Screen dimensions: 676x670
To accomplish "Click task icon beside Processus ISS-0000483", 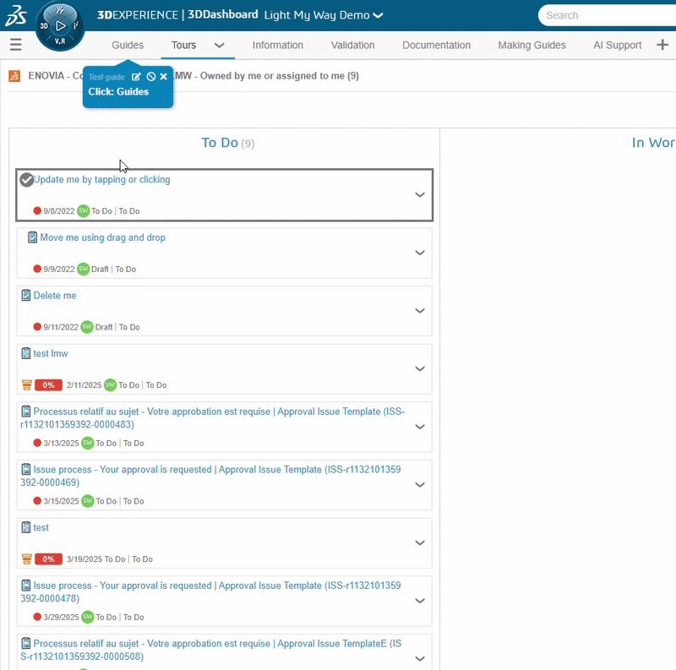I will (26, 411).
